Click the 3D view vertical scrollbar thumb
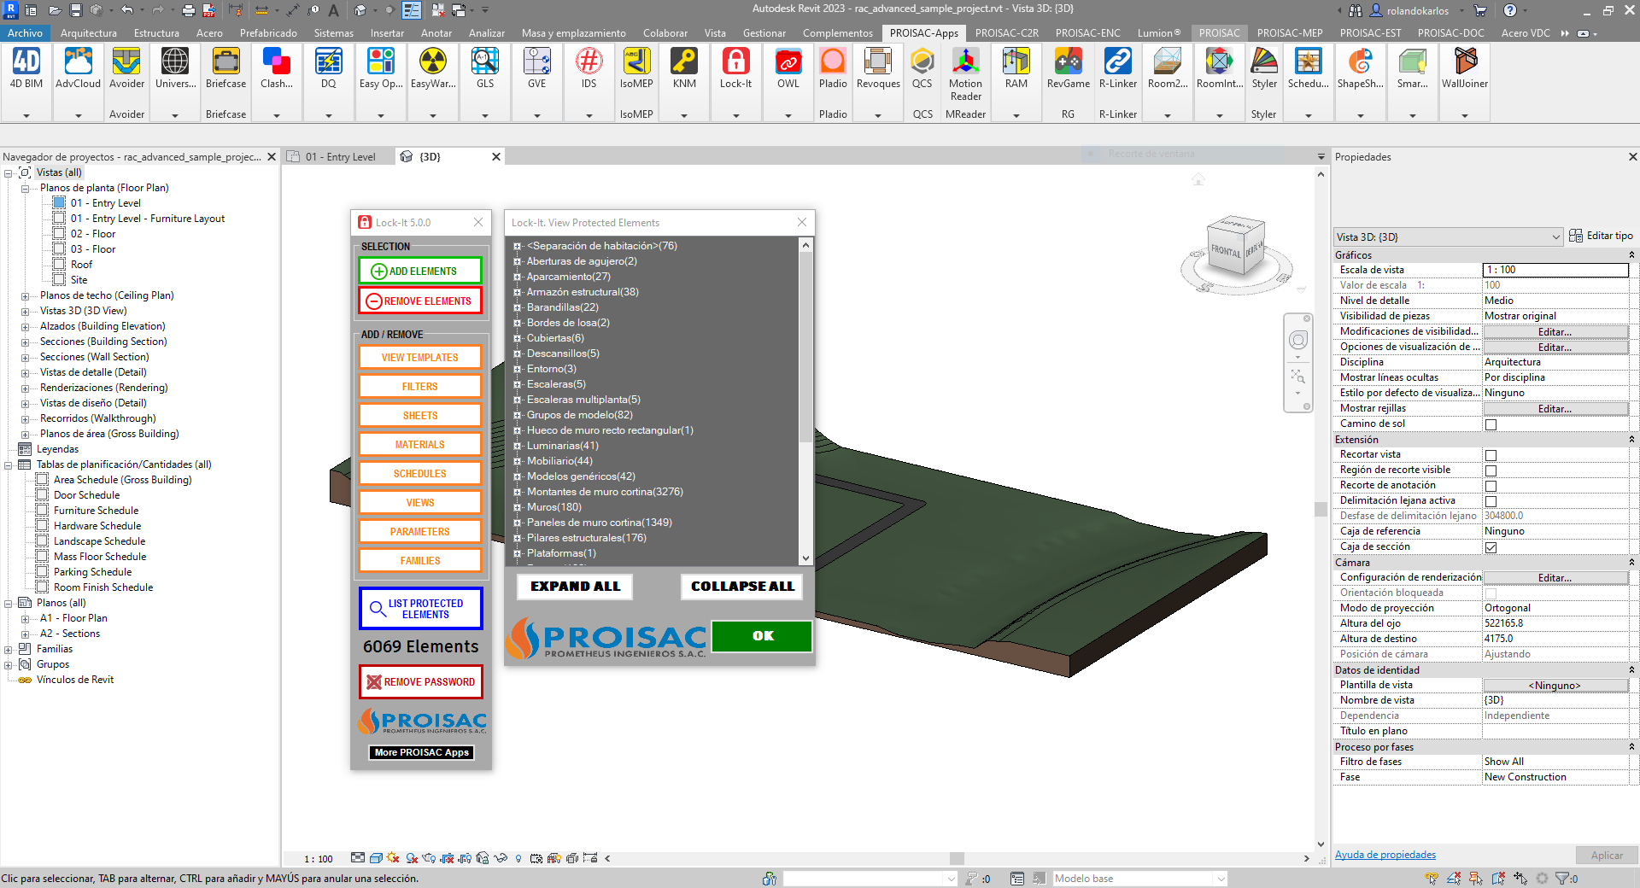 click(x=1321, y=510)
